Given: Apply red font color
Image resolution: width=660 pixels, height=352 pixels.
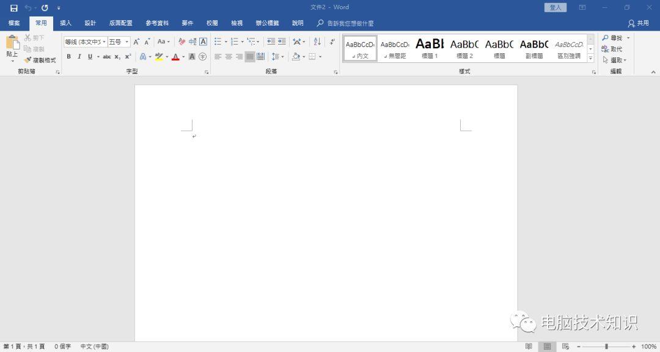Looking at the screenshot, I should [175, 56].
